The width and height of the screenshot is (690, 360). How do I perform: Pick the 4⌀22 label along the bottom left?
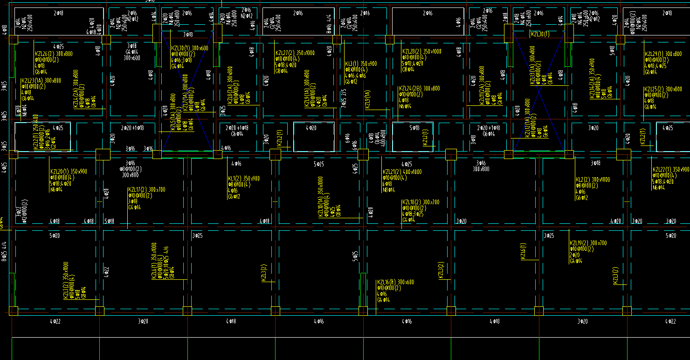coord(55,321)
